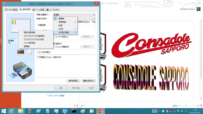The image size is (203, 114).
Task: Click the ヘルプ button
Action: (91, 88)
